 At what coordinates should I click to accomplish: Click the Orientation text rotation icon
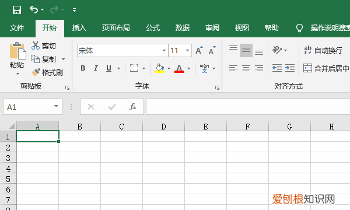tap(277, 50)
